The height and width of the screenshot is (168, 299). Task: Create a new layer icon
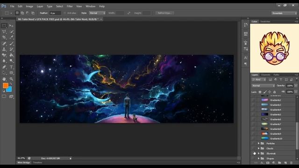tap(285, 163)
